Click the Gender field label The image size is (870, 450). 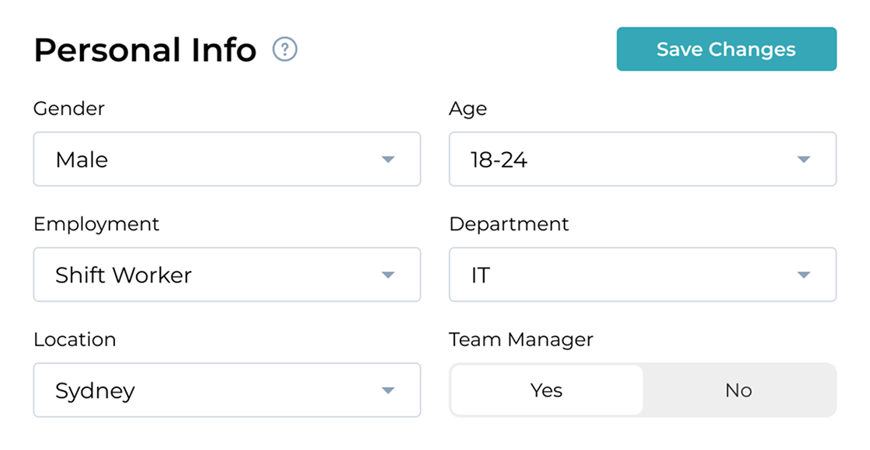69,109
